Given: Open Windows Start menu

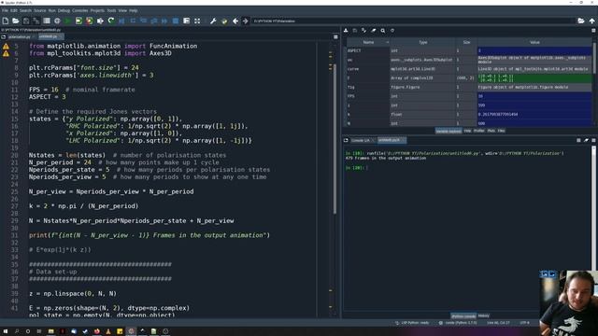Looking at the screenshot, I should [x=6, y=331].
